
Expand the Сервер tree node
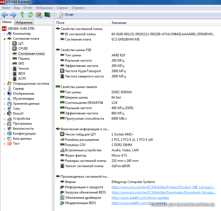click(x=4, y=89)
